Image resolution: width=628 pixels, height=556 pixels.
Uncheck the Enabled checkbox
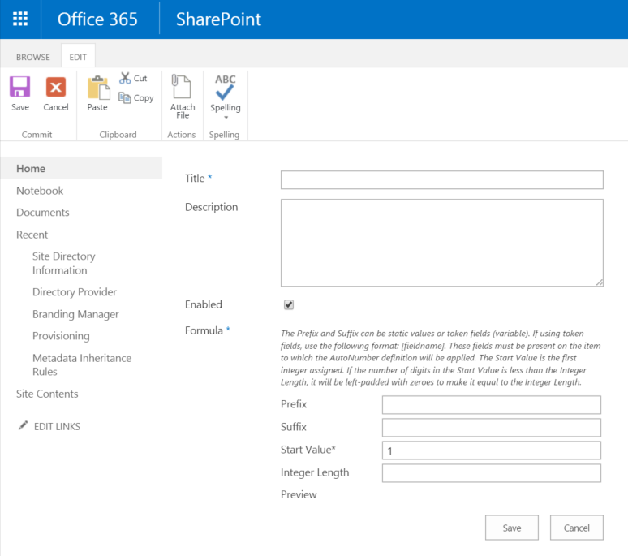(289, 304)
